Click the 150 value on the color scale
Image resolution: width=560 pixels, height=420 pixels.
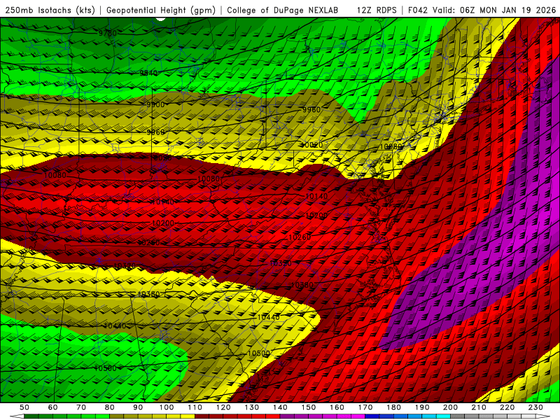coord(309,407)
